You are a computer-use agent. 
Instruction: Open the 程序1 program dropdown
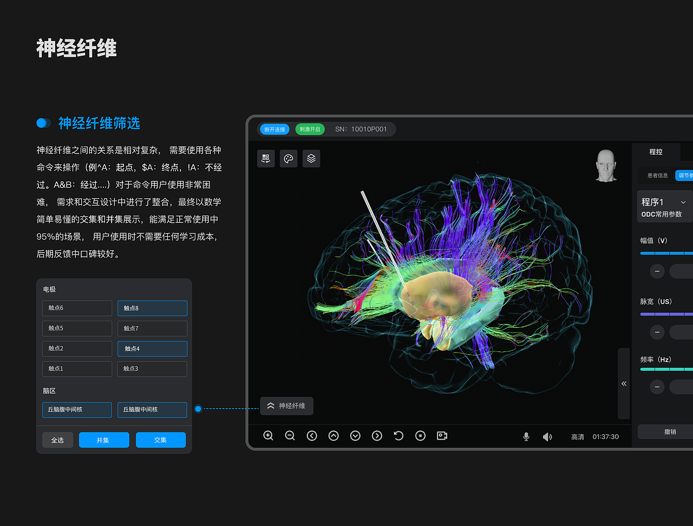pyautogui.click(x=665, y=207)
